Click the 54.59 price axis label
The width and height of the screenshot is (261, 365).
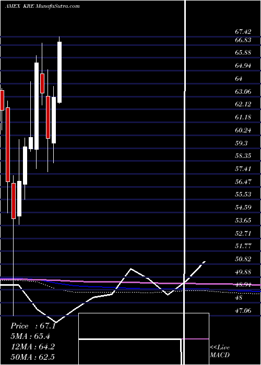(242, 207)
